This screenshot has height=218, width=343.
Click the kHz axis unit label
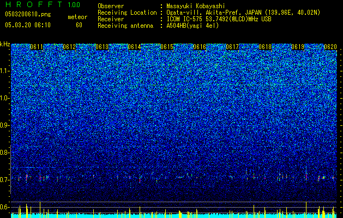(x=5, y=44)
